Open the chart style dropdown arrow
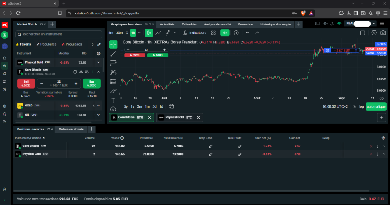Viewport: 390px width, 205px height. [175, 33]
